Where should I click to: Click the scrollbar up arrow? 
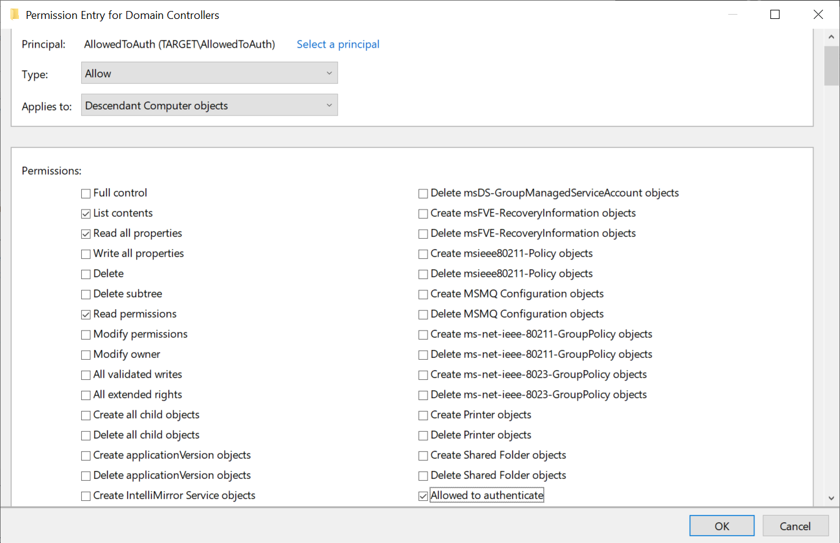pos(831,37)
